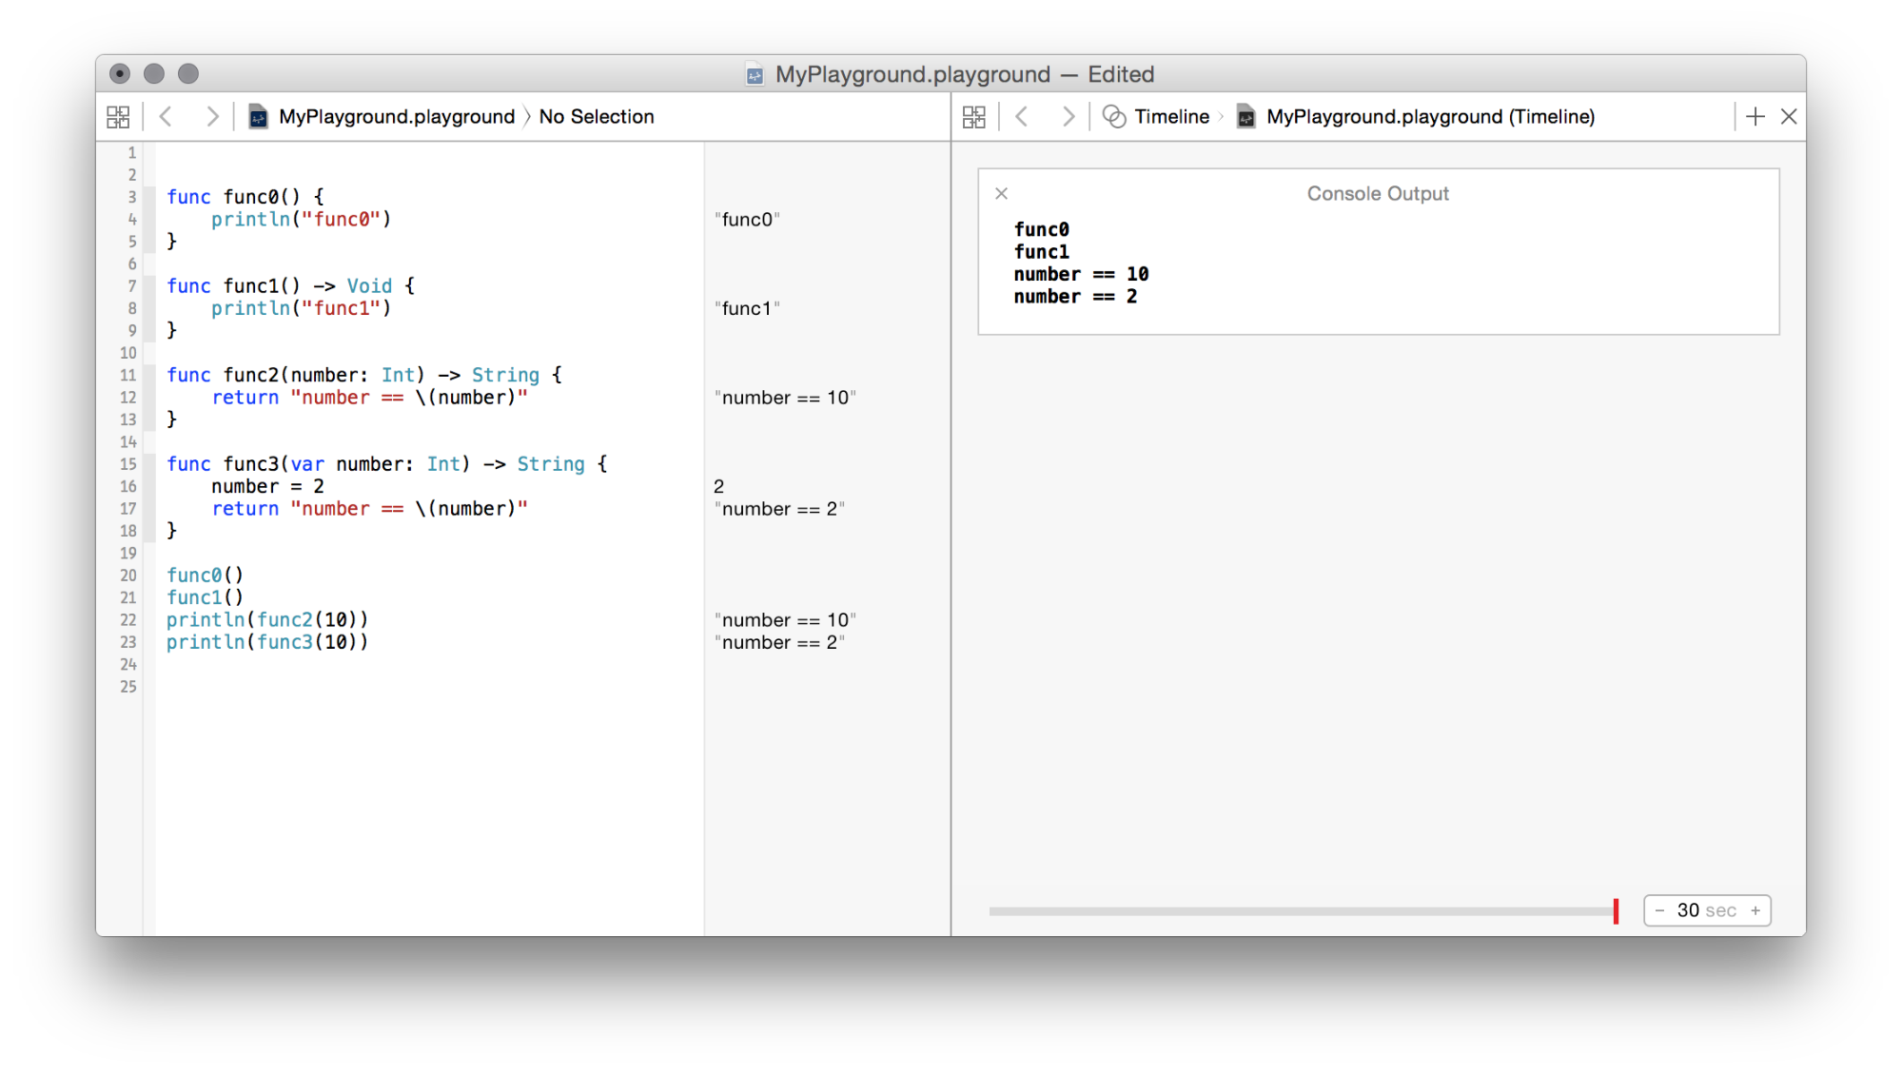Close the assistant editor pane
This screenshot has width=1902, height=1074.
coord(1789,117)
